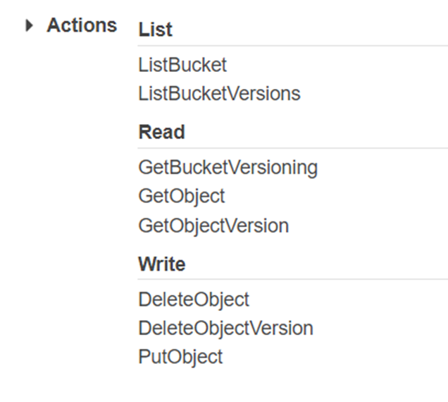Click the Actions section label
The width and height of the screenshot is (448, 402).
point(82,25)
